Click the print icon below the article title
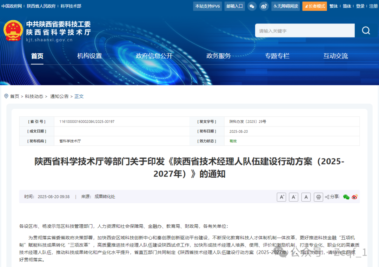Viewport: 379px width, 267px height. [x=318, y=197]
